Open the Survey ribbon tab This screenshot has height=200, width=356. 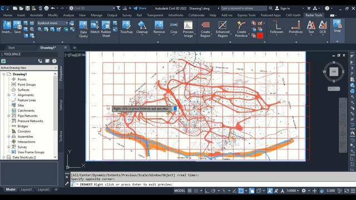tap(127, 15)
